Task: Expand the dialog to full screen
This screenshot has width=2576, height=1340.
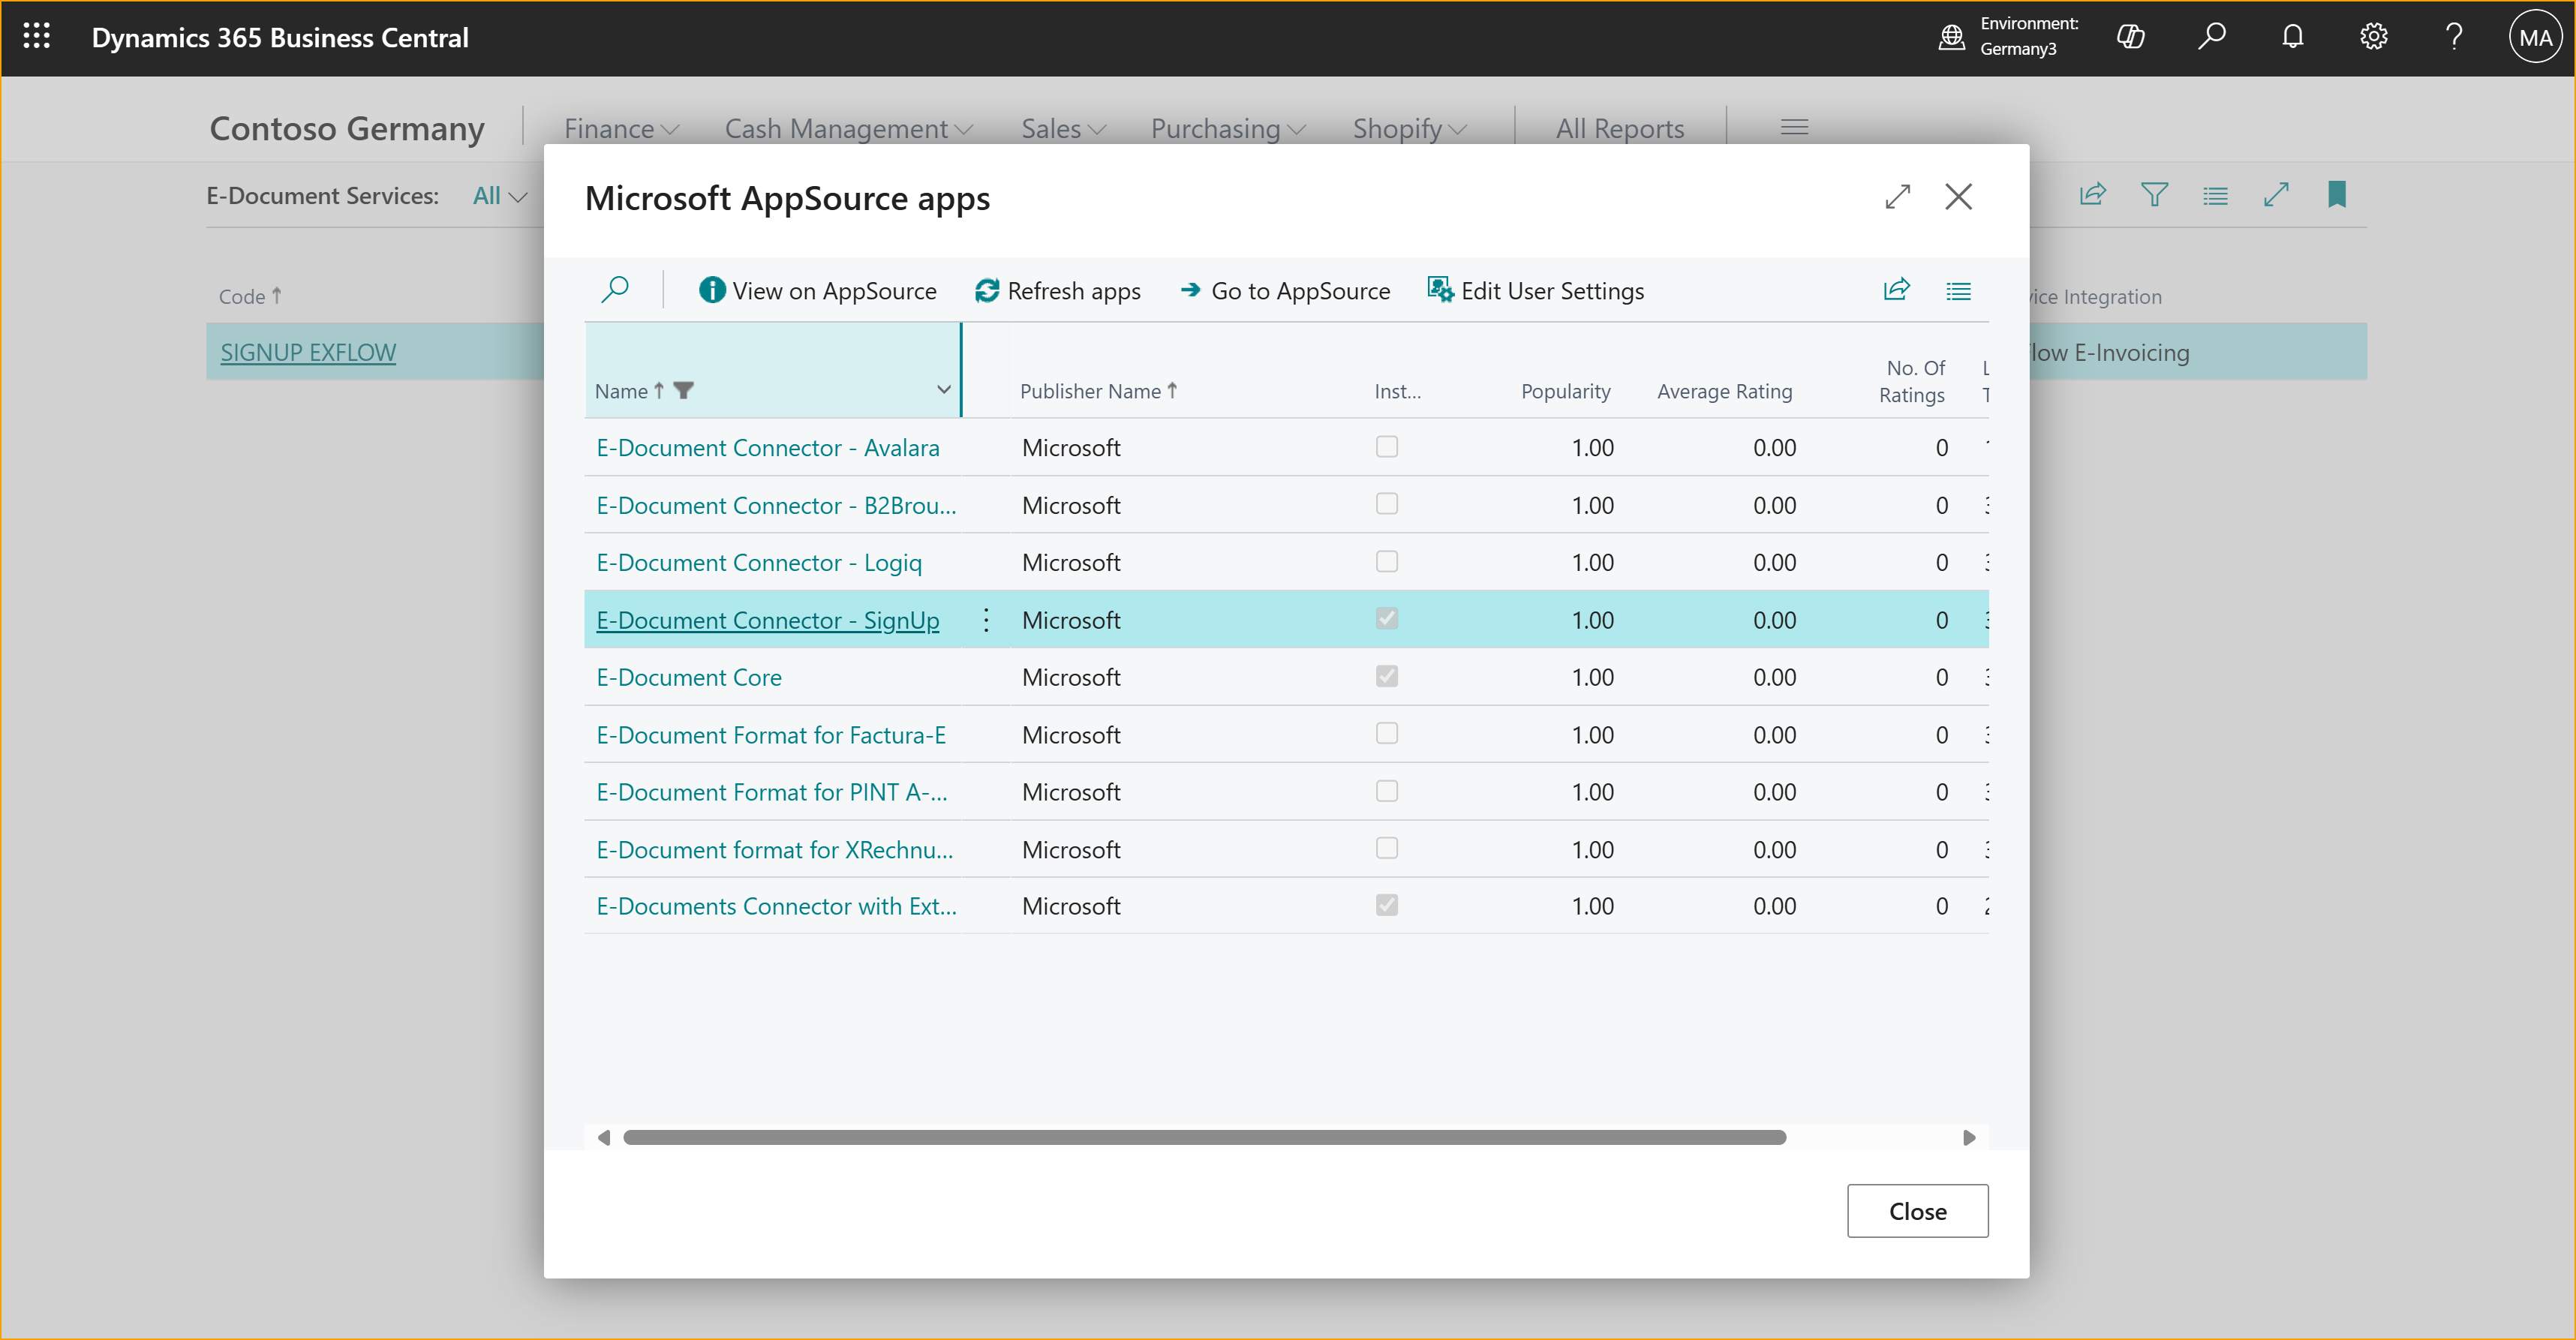Action: click(1897, 196)
